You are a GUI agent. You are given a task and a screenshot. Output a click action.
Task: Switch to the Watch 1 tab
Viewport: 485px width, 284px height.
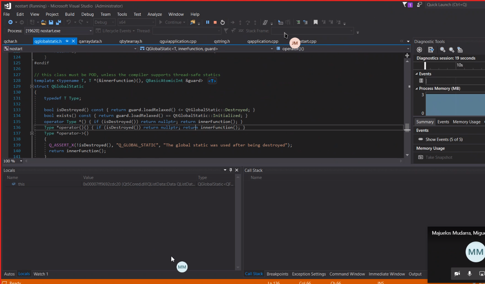click(x=41, y=274)
